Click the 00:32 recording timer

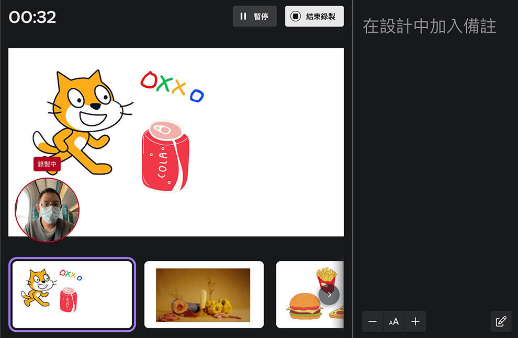point(32,17)
